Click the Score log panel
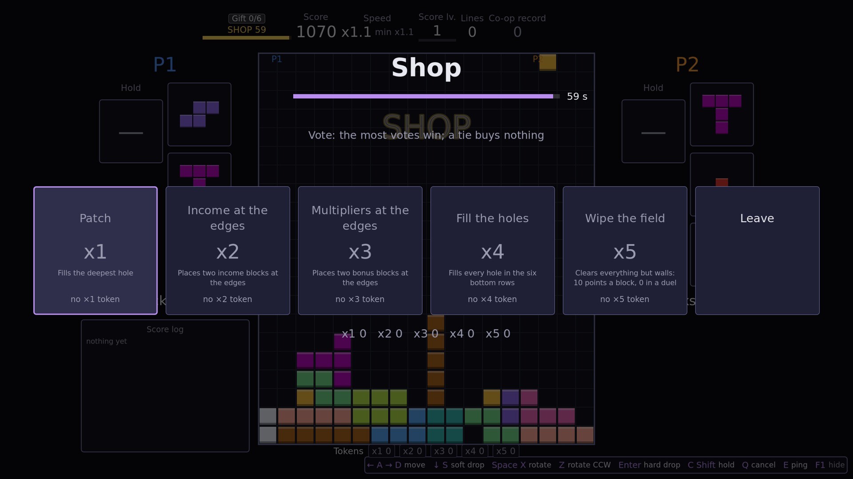This screenshot has width=853, height=479. pos(165,386)
